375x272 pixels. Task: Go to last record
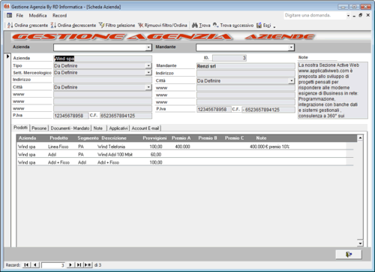pos(79,265)
